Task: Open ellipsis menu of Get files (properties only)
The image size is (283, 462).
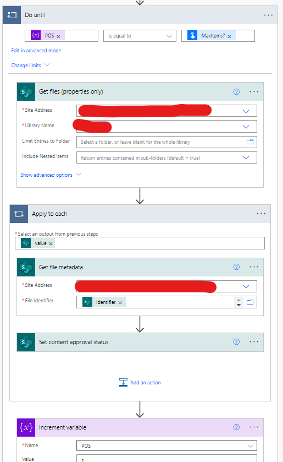Action: [x=254, y=91]
